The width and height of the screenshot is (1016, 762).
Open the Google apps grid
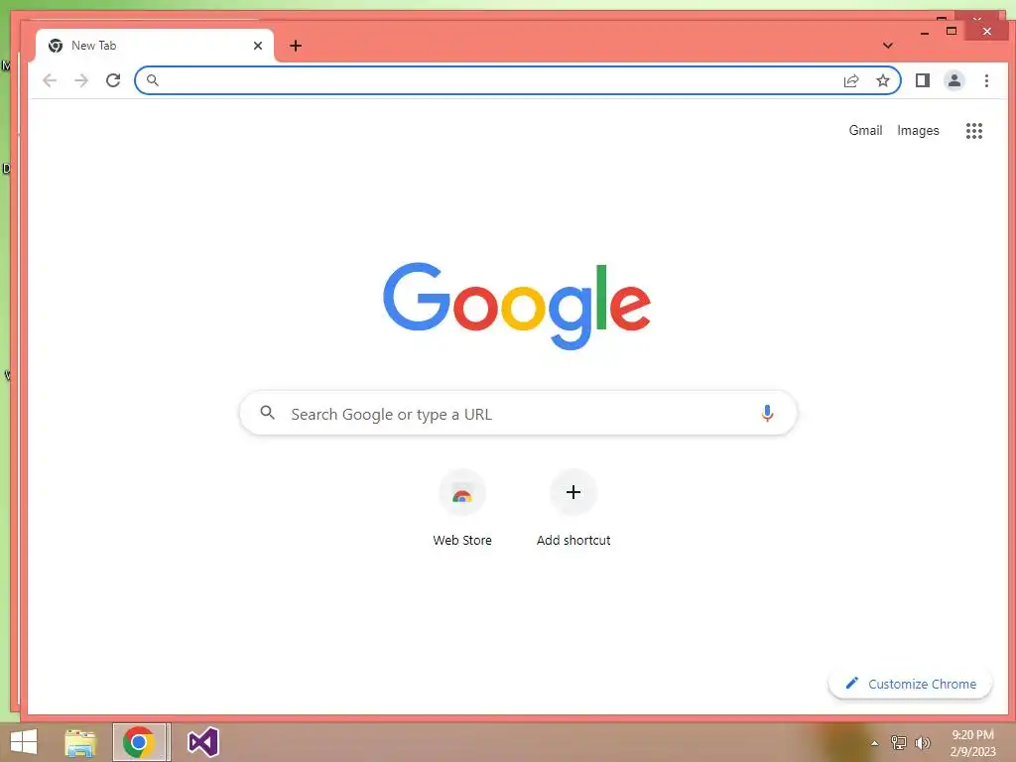[974, 131]
